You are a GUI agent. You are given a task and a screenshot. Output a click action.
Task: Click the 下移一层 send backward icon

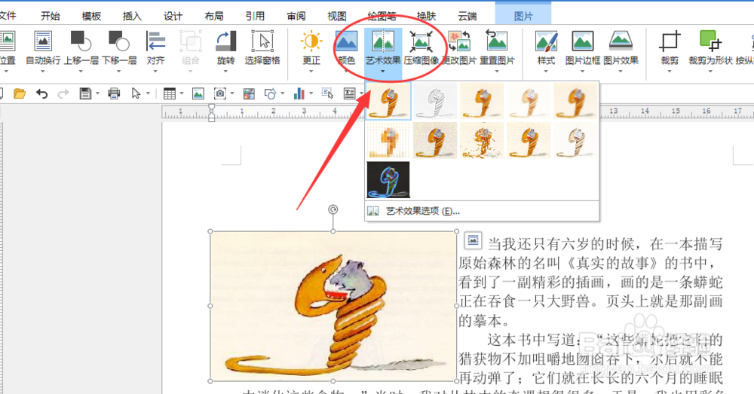coord(119,41)
